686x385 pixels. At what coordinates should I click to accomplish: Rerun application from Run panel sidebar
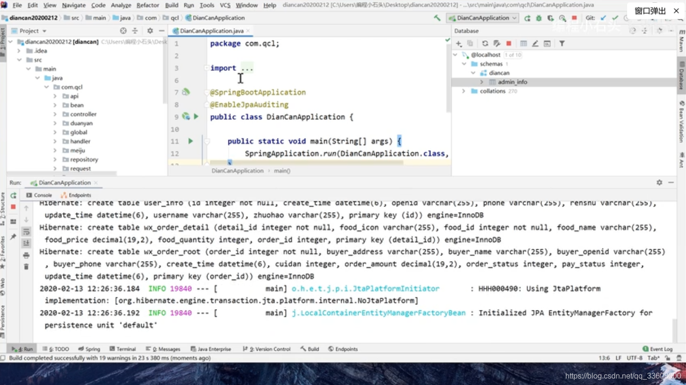13,196
